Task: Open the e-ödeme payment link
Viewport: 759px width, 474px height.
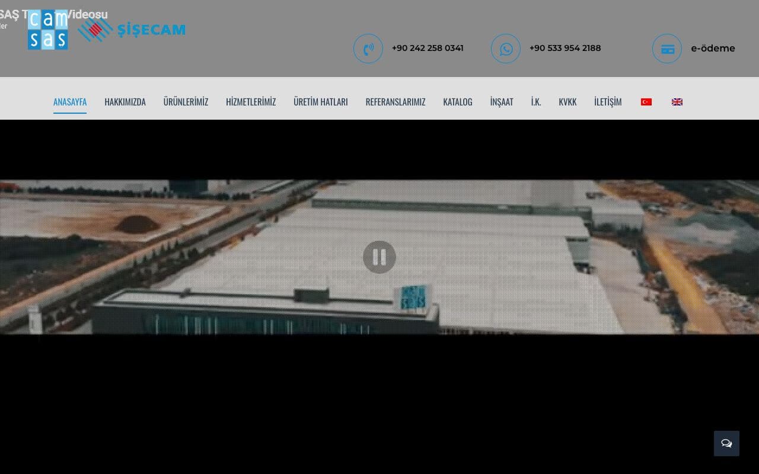Action: (713, 48)
